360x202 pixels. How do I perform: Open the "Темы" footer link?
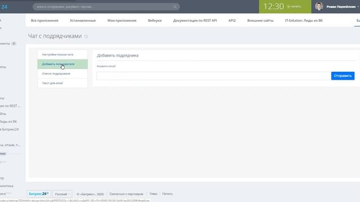(153, 194)
